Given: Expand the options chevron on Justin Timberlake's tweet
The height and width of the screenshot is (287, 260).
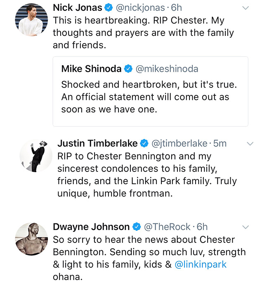Looking at the screenshot, I should pos(250,144).
